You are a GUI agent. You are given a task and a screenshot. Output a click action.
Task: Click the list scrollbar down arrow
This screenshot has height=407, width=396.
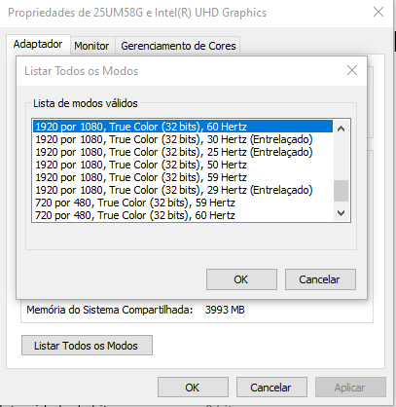(341, 213)
